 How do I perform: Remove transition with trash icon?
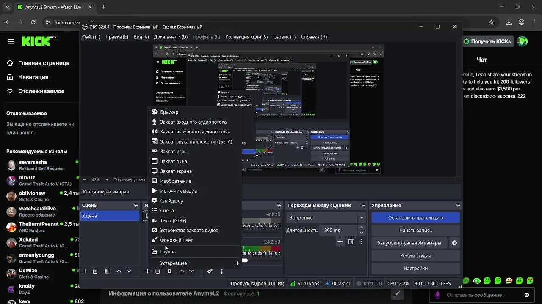click(351, 242)
